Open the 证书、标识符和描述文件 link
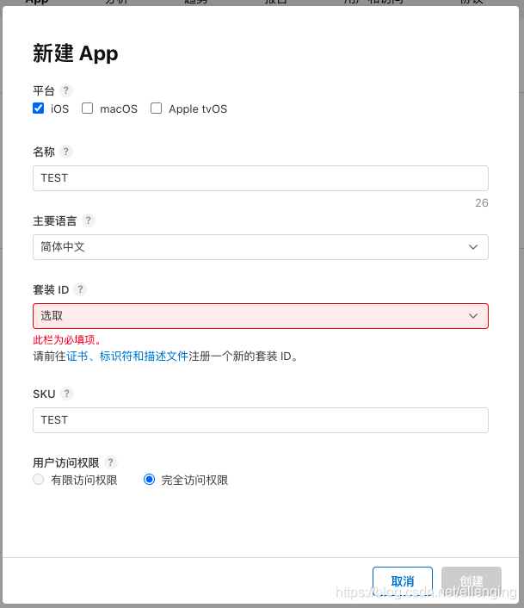The image size is (524, 608). (x=127, y=356)
